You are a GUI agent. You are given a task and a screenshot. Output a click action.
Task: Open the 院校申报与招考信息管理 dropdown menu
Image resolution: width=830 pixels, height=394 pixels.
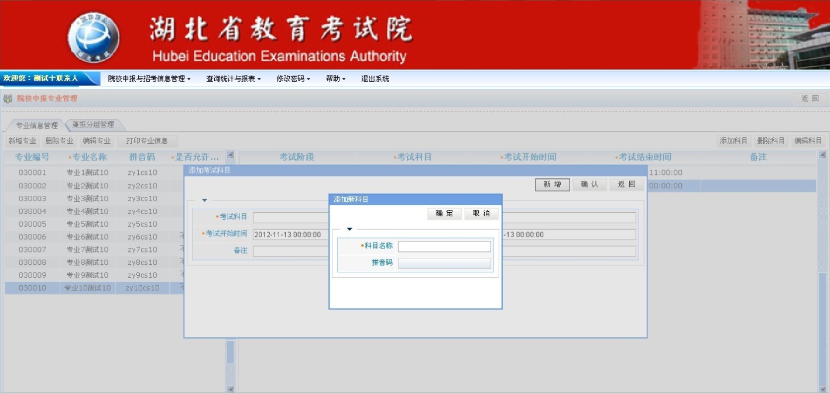point(149,79)
